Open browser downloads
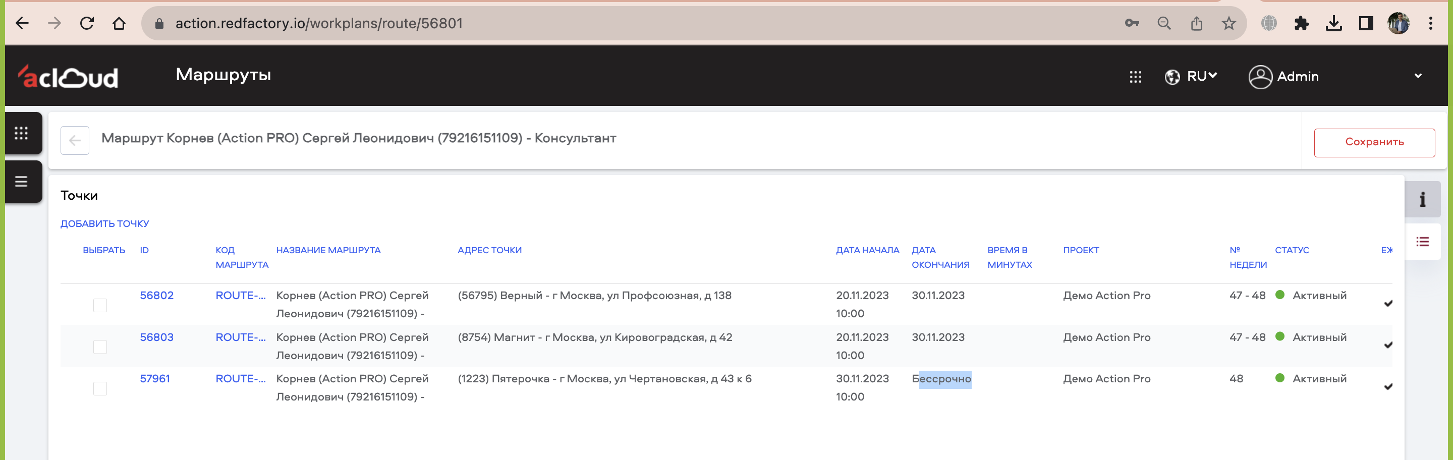 [1333, 23]
